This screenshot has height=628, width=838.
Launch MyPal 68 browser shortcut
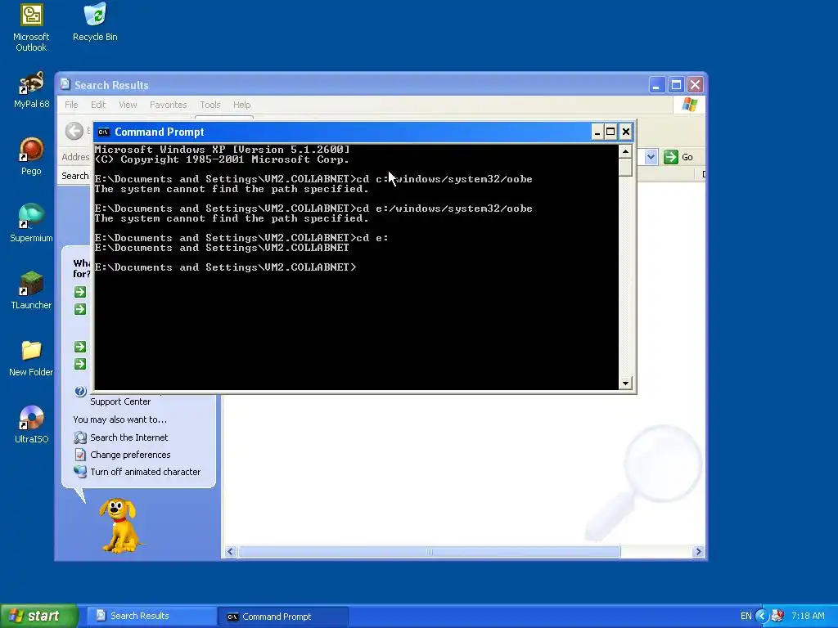tap(31, 90)
